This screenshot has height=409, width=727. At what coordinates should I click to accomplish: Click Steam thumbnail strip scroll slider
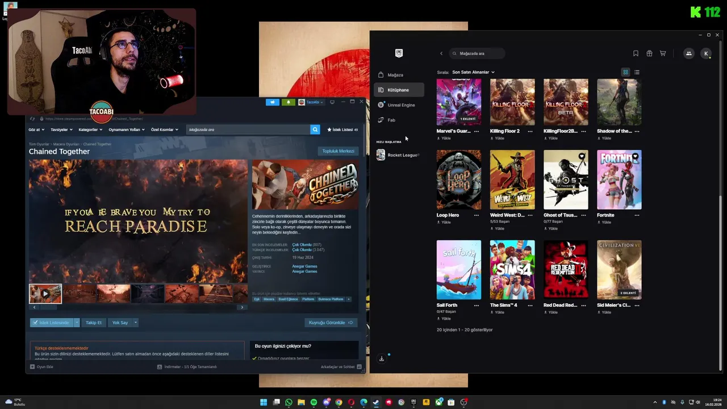[x=48, y=307]
